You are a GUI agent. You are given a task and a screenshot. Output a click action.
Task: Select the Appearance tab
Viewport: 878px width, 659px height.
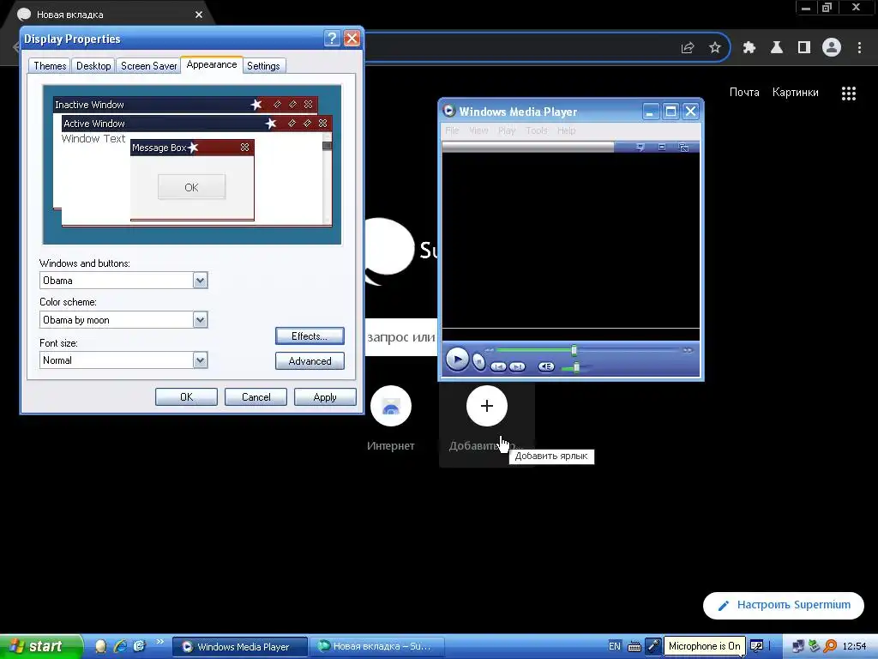[212, 65]
